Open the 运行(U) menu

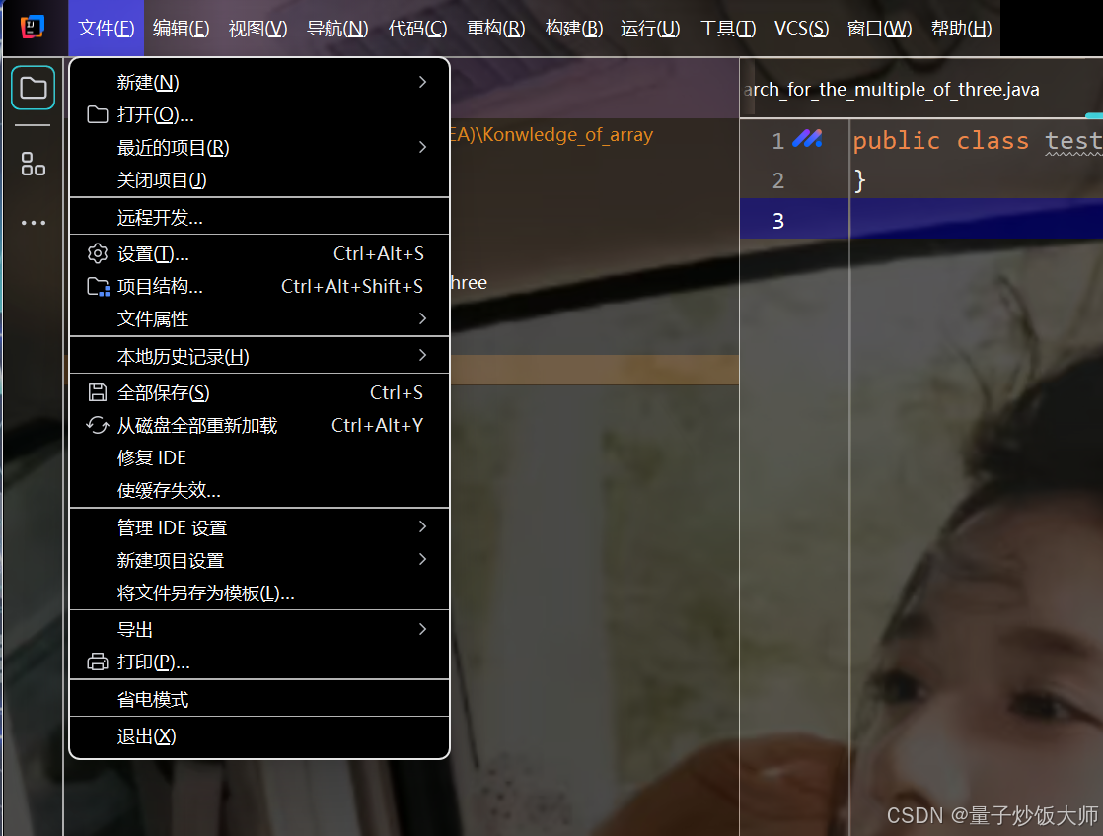click(x=651, y=29)
